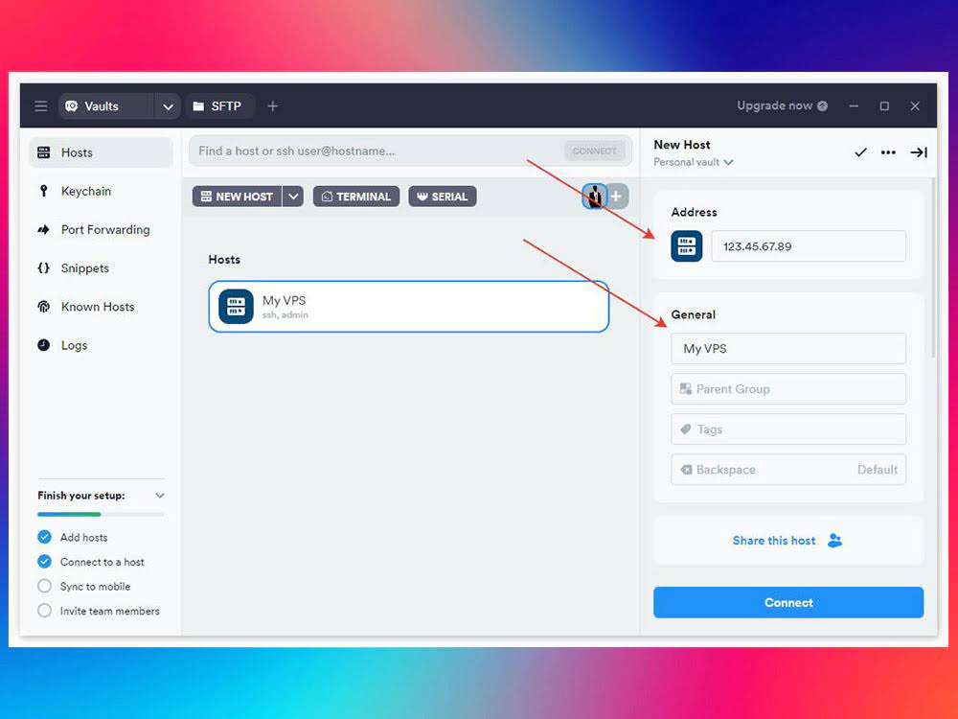Open Known Hosts section
Viewport: 958px width, 719px height.
coord(98,307)
